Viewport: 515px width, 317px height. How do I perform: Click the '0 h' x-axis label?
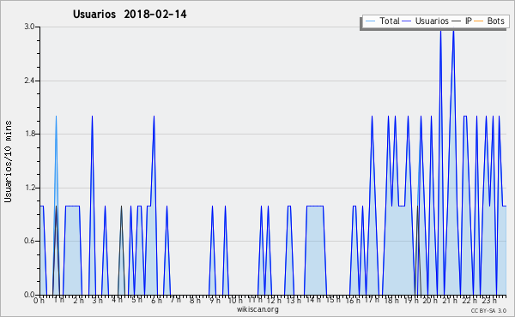pyautogui.click(x=39, y=300)
